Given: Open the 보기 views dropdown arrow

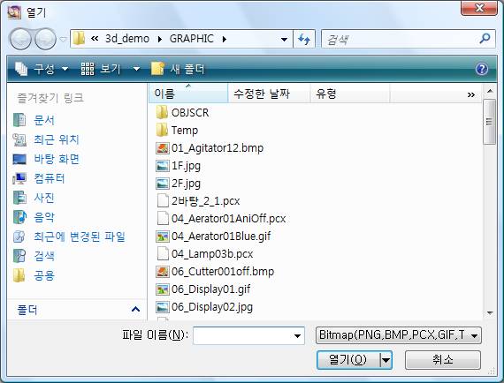Looking at the screenshot, I should tap(136, 69).
